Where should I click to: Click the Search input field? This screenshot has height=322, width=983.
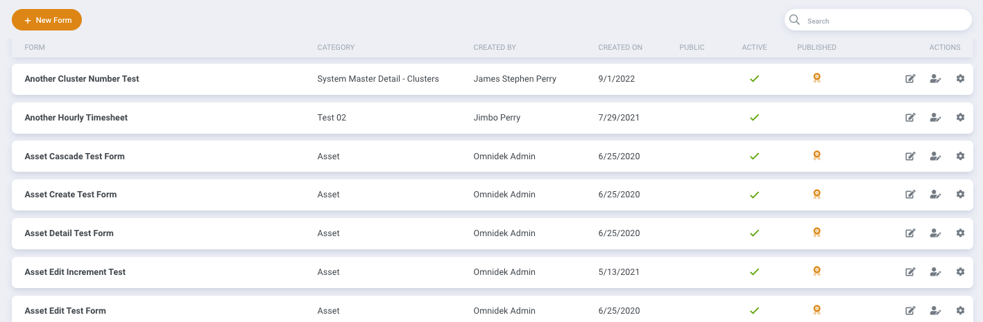(x=878, y=20)
